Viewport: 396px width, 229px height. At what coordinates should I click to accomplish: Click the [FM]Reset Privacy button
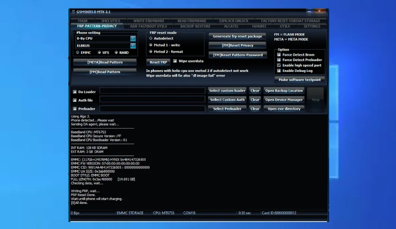pos(237,45)
